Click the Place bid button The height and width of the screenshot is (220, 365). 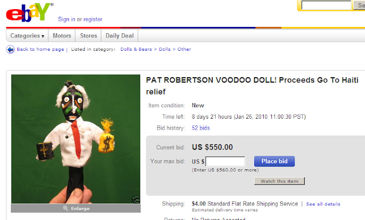(x=275, y=161)
